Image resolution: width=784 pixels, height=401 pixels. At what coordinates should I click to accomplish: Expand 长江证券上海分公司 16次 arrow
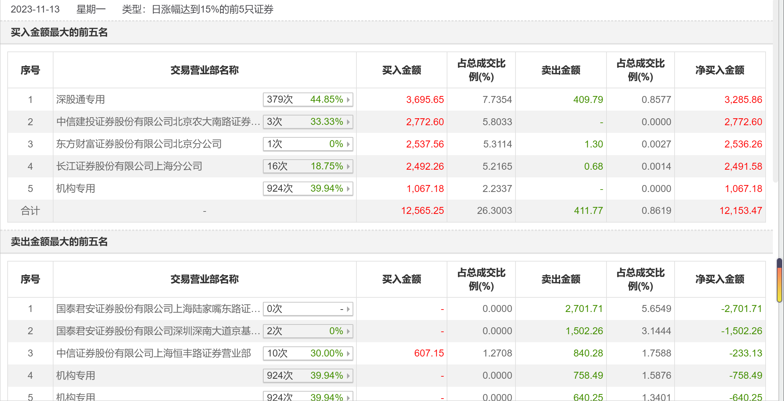point(348,167)
